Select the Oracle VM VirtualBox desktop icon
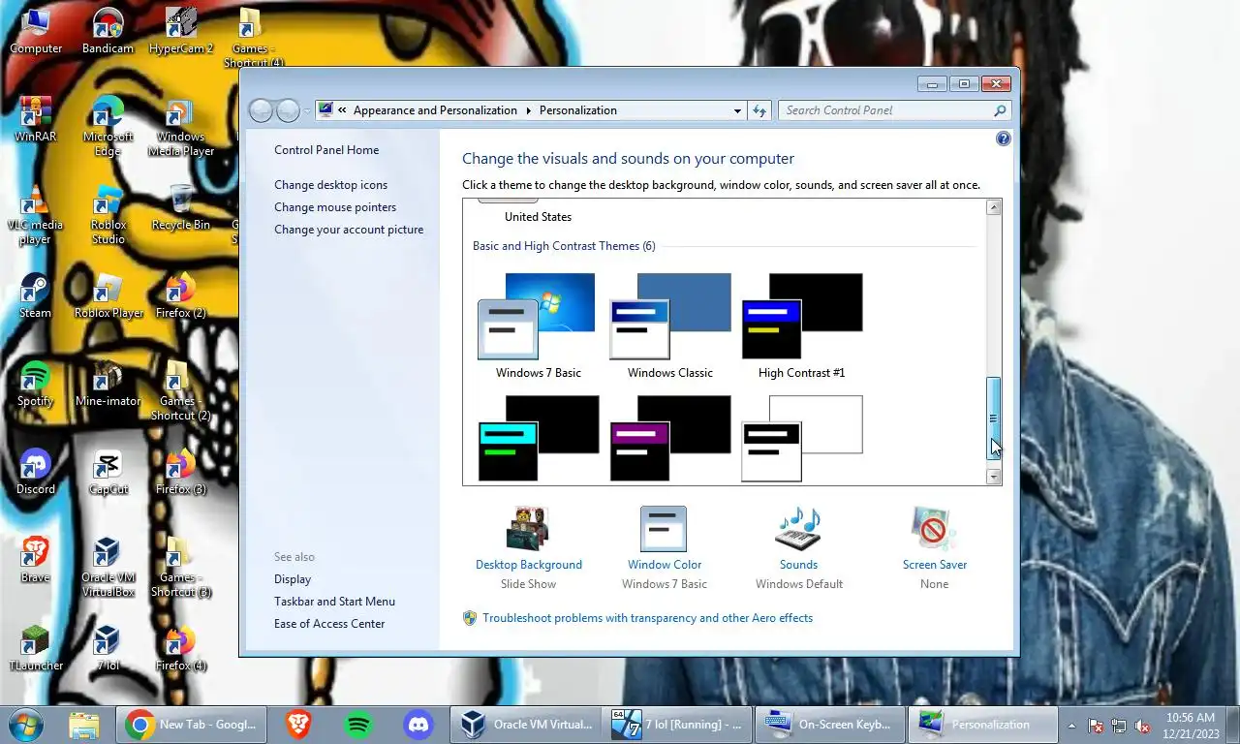1240x744 pixels. (x=108, y=567)
